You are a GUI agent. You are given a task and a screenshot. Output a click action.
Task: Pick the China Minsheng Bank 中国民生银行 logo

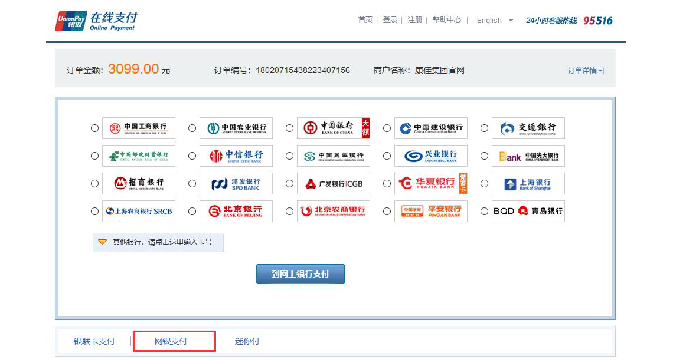pyautogui.click(x=334, y=156)
